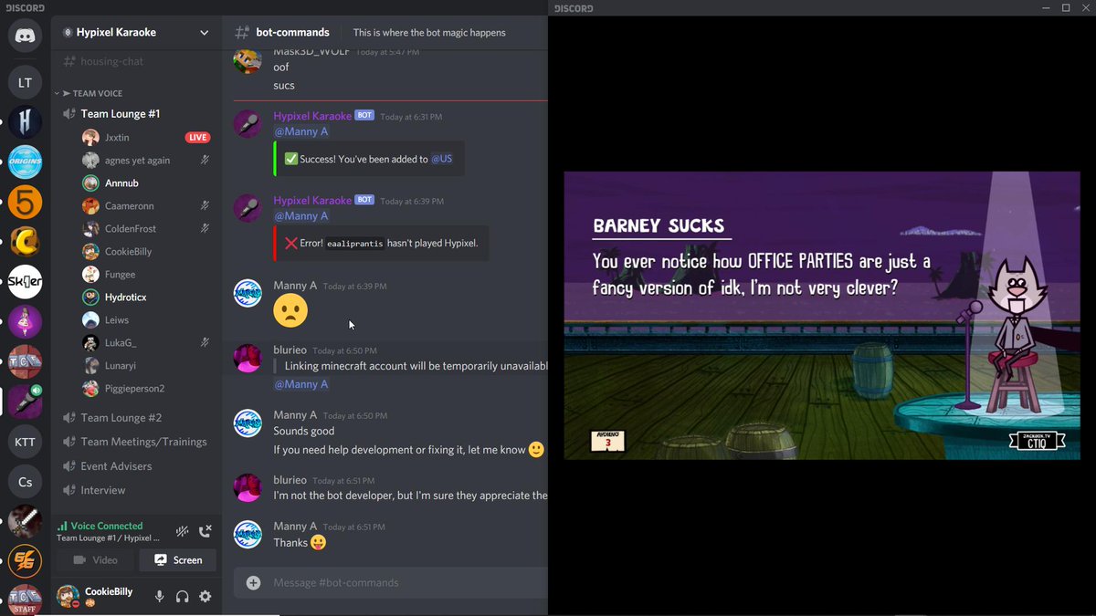Select Hydroticx voice member
Image resolution: width=1096 pixels, height=616 pixels.
point(146,298)
